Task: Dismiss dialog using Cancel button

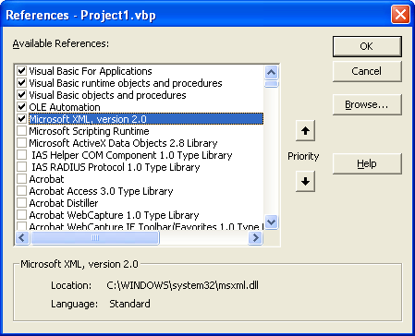Action: 367,71
